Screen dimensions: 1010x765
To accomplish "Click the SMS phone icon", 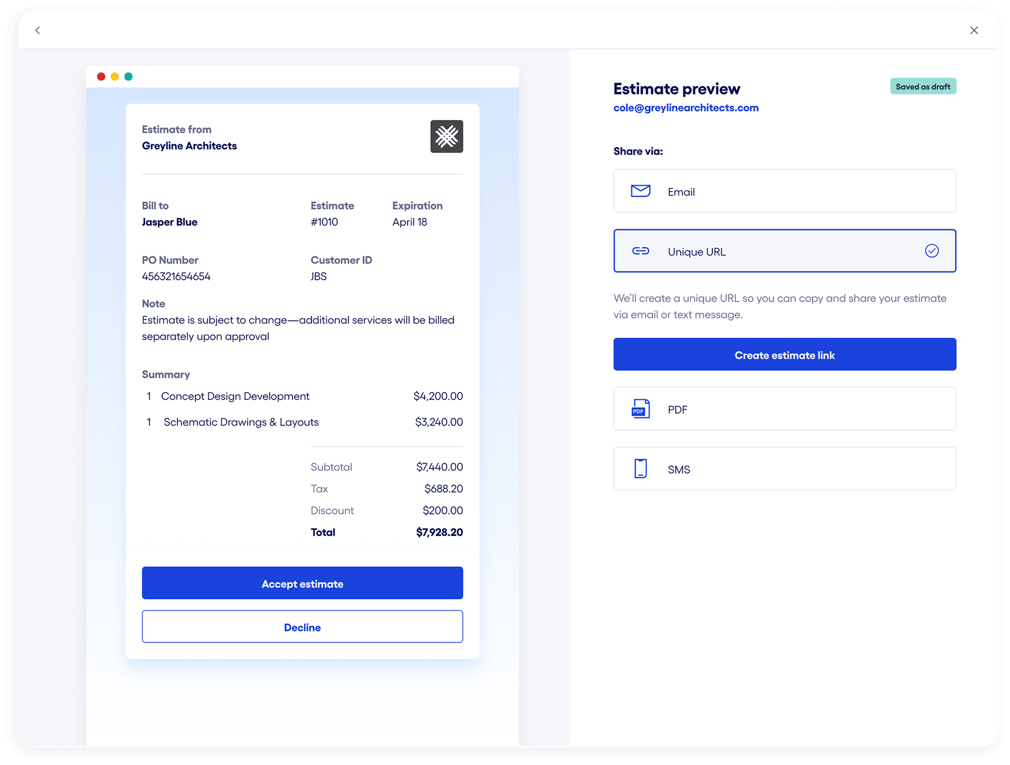I will click(640, 468).
